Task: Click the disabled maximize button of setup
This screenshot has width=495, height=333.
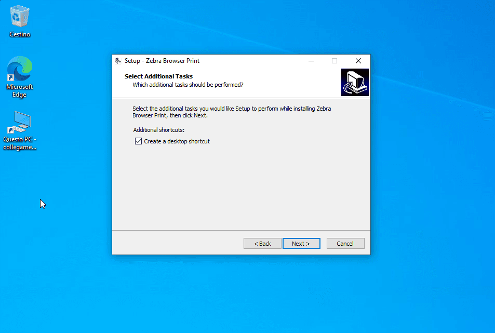Action: point(335,61)
